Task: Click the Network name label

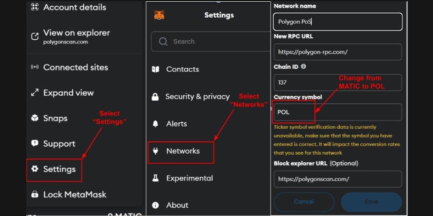Action: [295, 6]
